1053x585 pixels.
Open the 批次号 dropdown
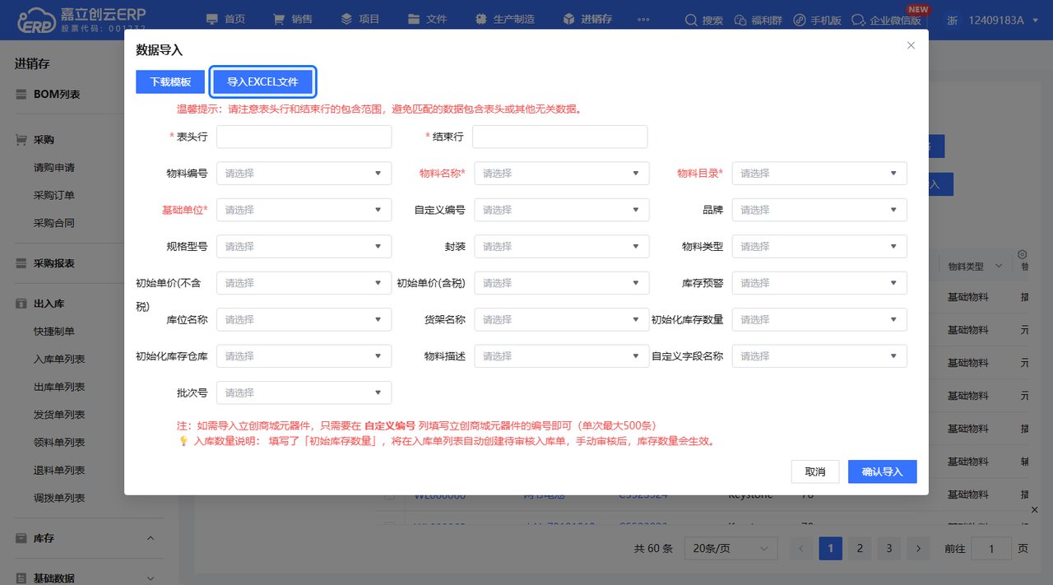pos(304,392)
